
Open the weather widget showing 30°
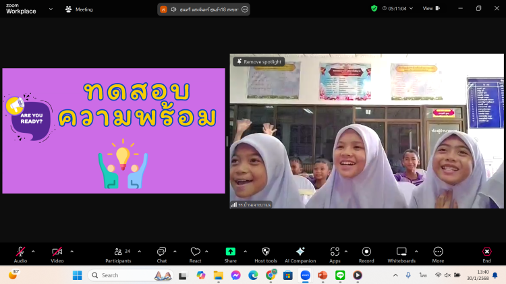click(13, 275)
